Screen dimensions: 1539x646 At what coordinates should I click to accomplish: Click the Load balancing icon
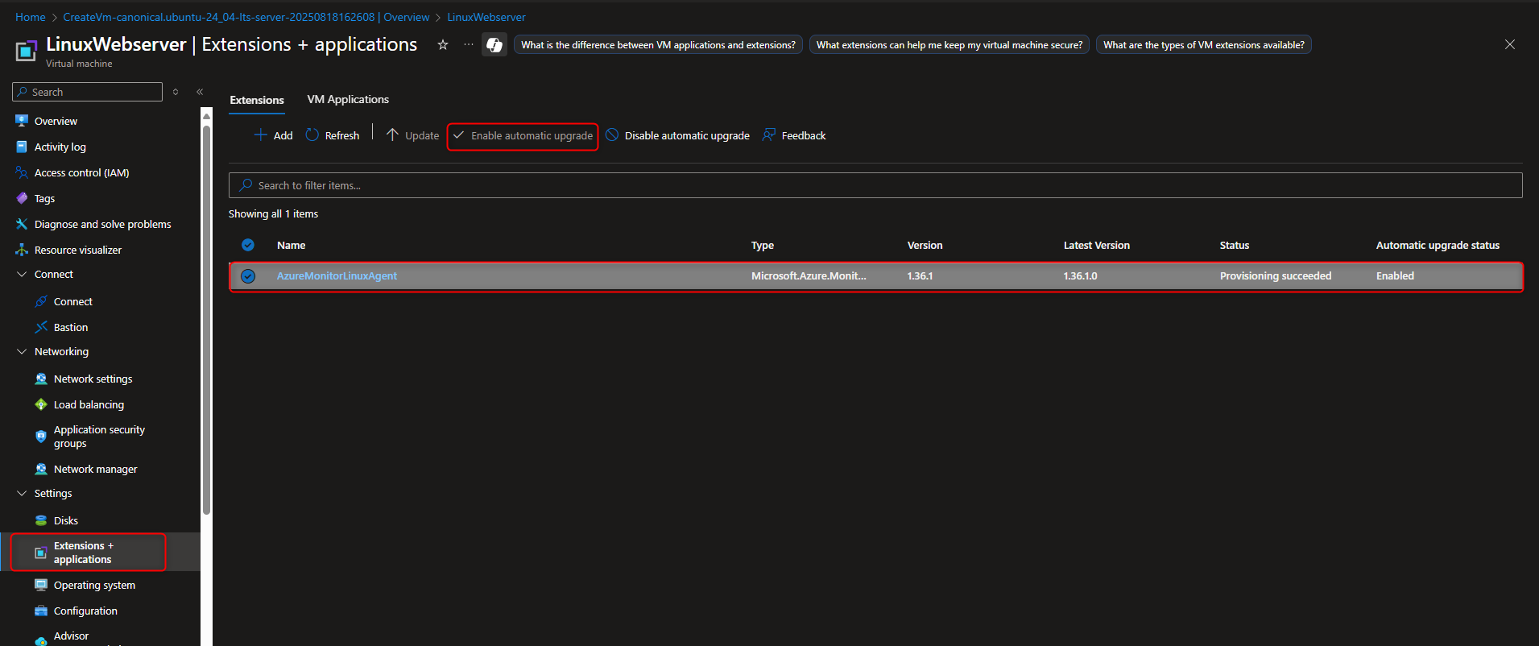(x=41, y=404)
